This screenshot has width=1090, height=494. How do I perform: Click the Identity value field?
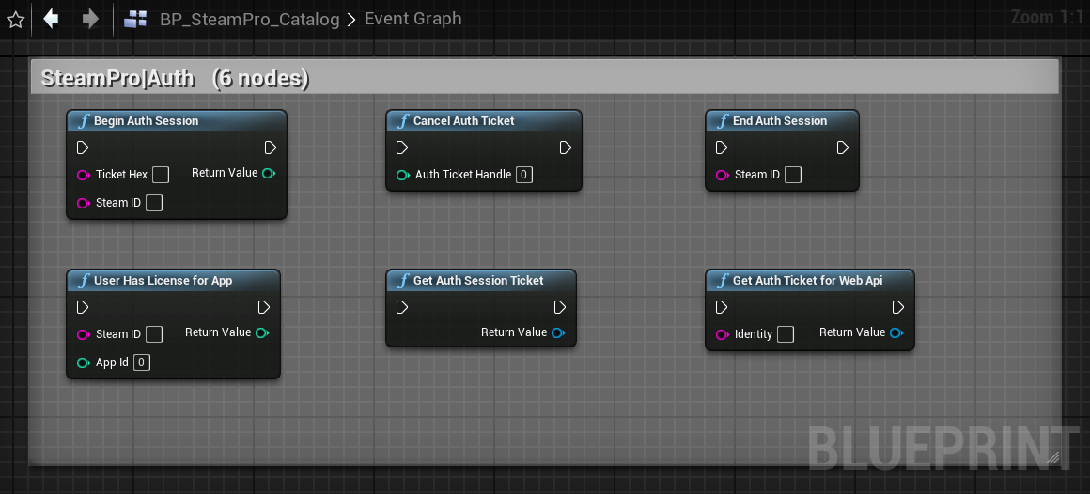click(786, 334)
